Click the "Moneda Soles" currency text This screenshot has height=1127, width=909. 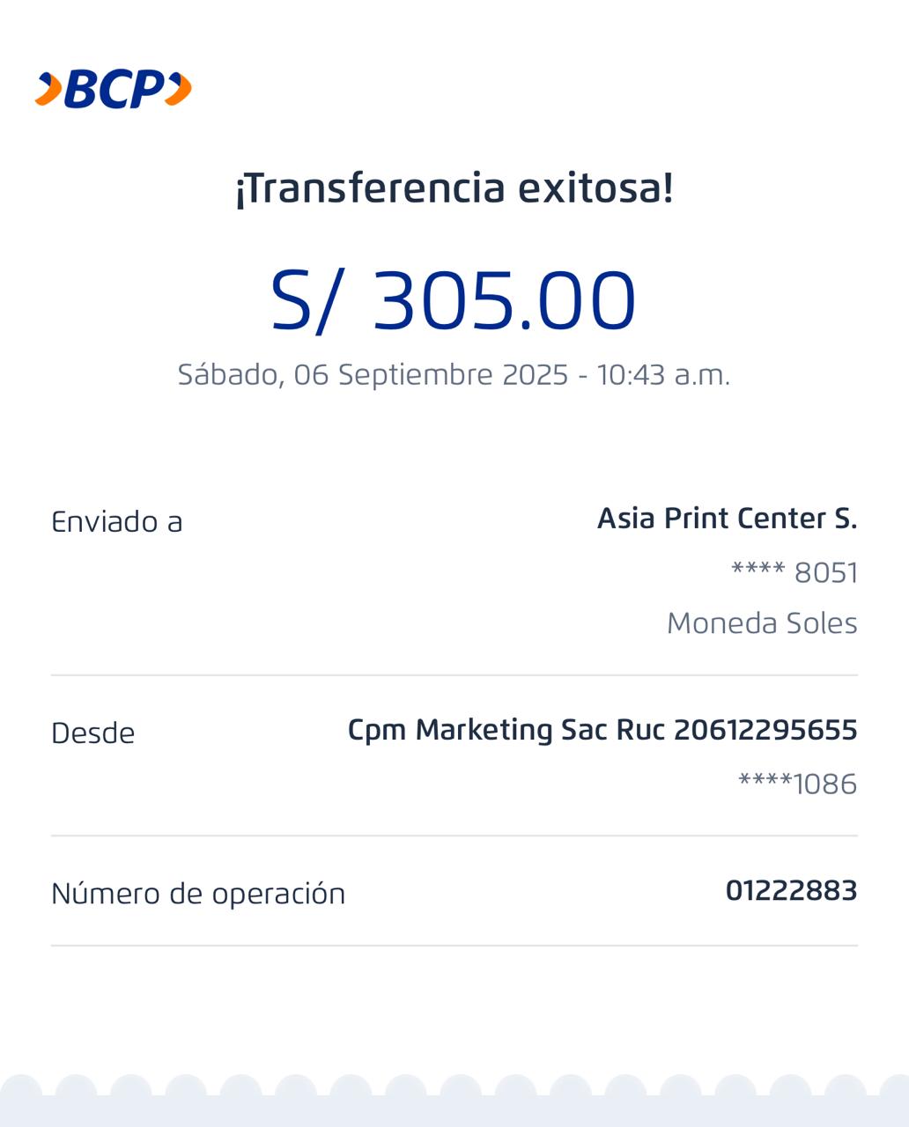pyautogui.click(x=762, y=623)
